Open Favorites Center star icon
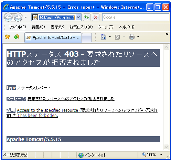The width and height of the screenshot is (172, 161). click(x=8, y=36)
